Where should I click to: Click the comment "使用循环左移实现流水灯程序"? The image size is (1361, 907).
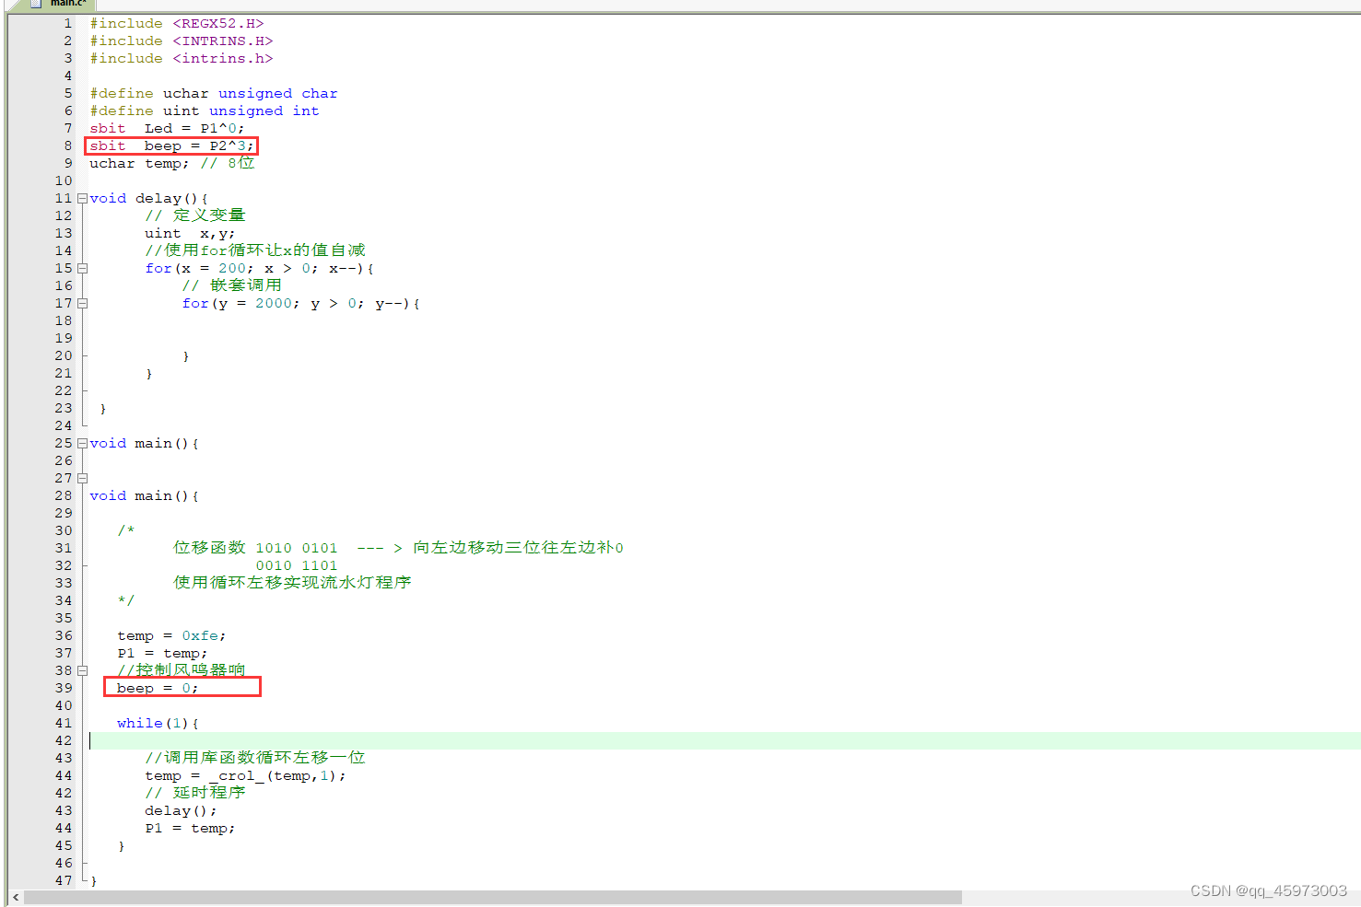pyautogui.click(x=292, y=583)
